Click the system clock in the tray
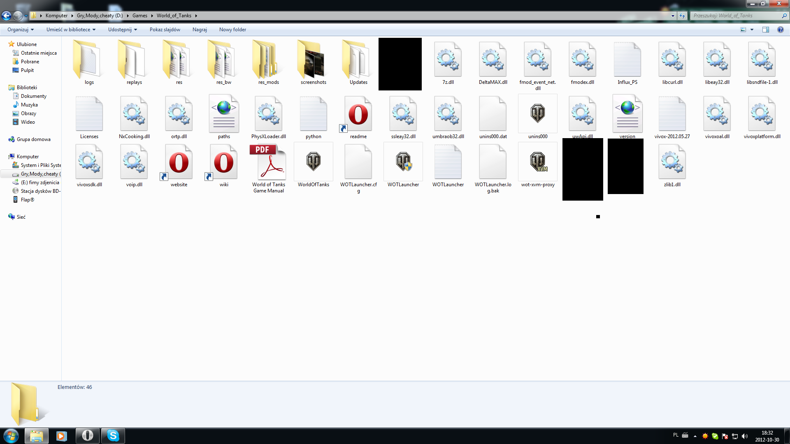 767,436
